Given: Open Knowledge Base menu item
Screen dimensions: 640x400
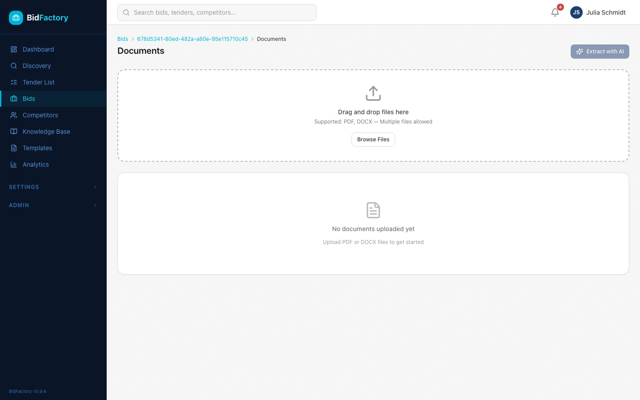Looking at the screenshot, I should coord(53,132).
